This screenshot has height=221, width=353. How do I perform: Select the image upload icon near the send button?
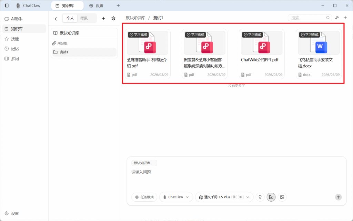coord(283,197)
